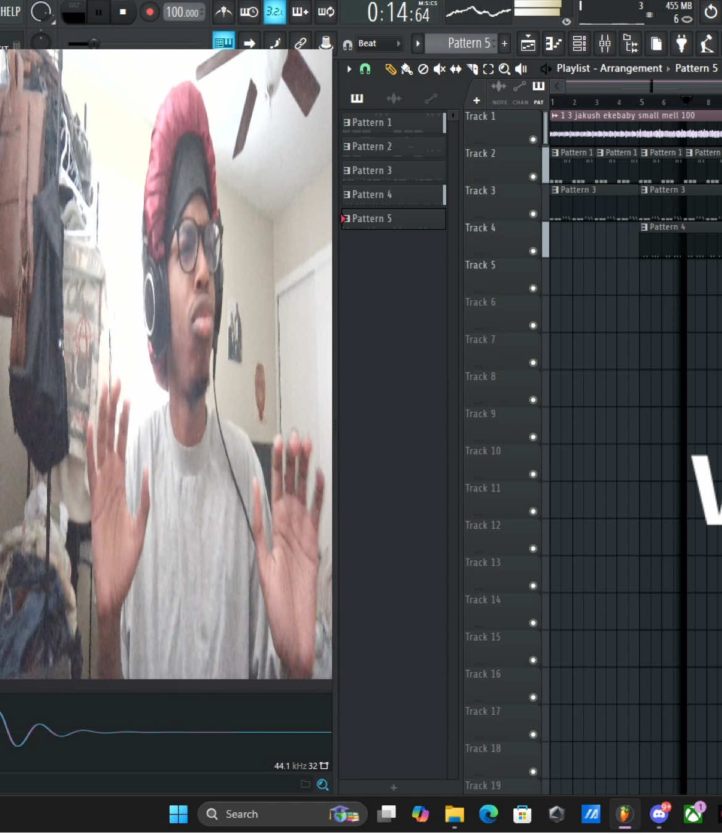Switch picker to audio clips tab
The height and width of the screenshot is (835, 722).
(x=393, y=98)
